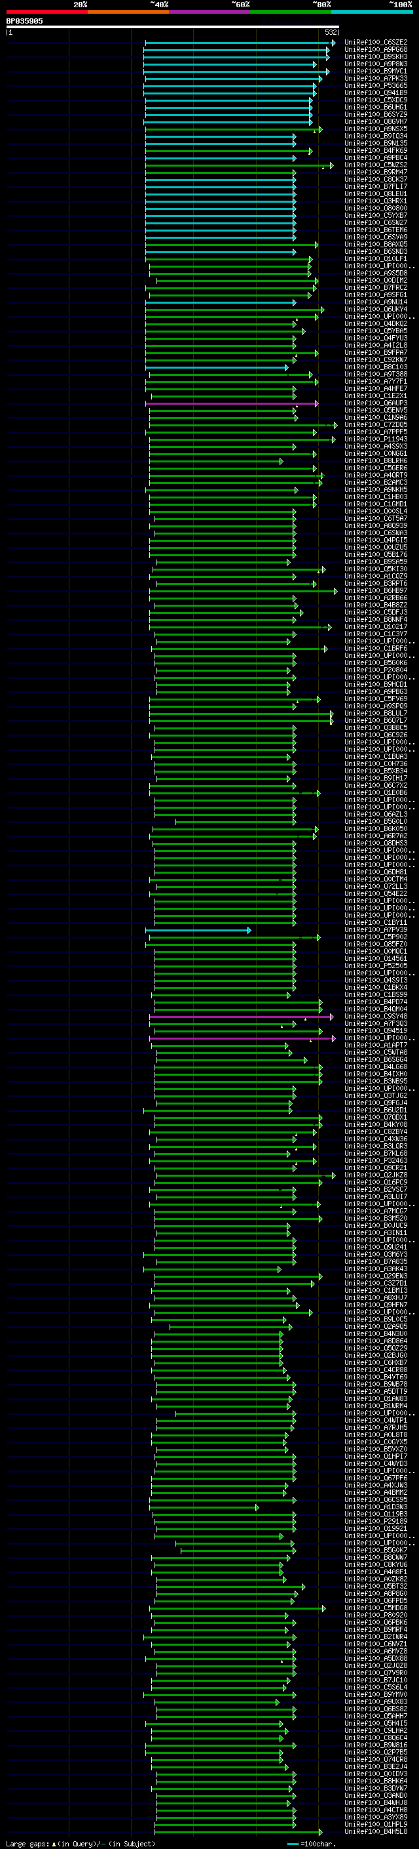Open hit UniRef100_Q8GVH7
419x1849 pixels.
376,122
